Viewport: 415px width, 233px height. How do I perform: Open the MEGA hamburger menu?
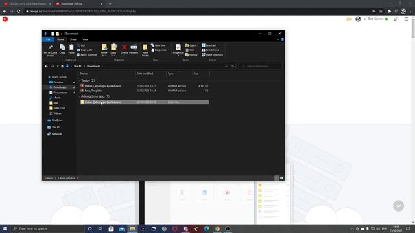(x=406, y=19)
